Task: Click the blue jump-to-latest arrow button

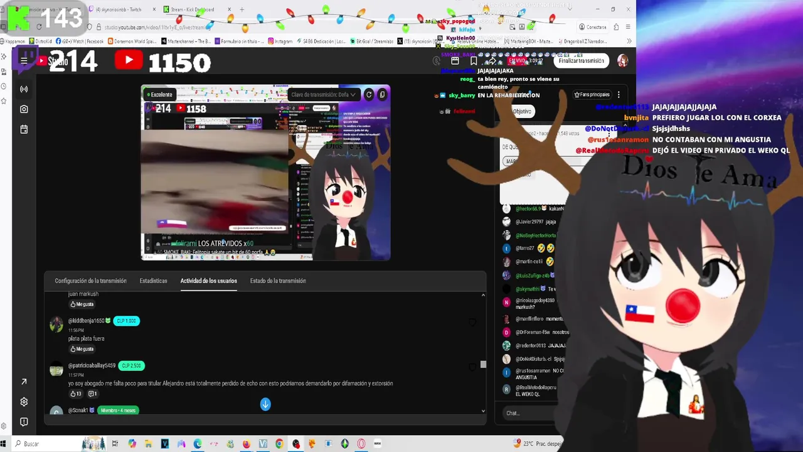Action: [265, 404]
